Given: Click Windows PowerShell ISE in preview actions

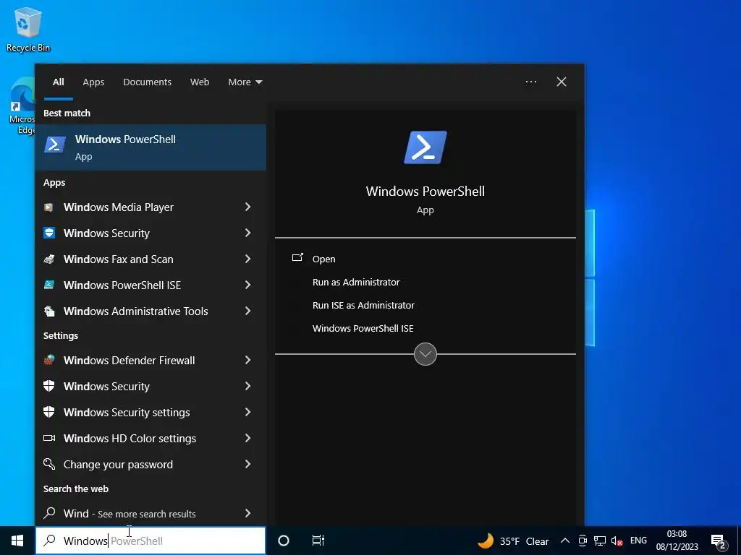Looking at the screenshot, I should pos(363,329).
